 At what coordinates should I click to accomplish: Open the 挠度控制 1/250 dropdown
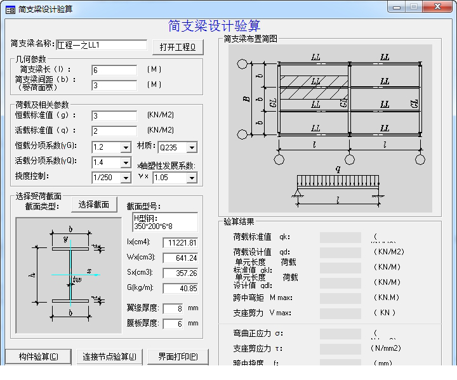(126, 178)
